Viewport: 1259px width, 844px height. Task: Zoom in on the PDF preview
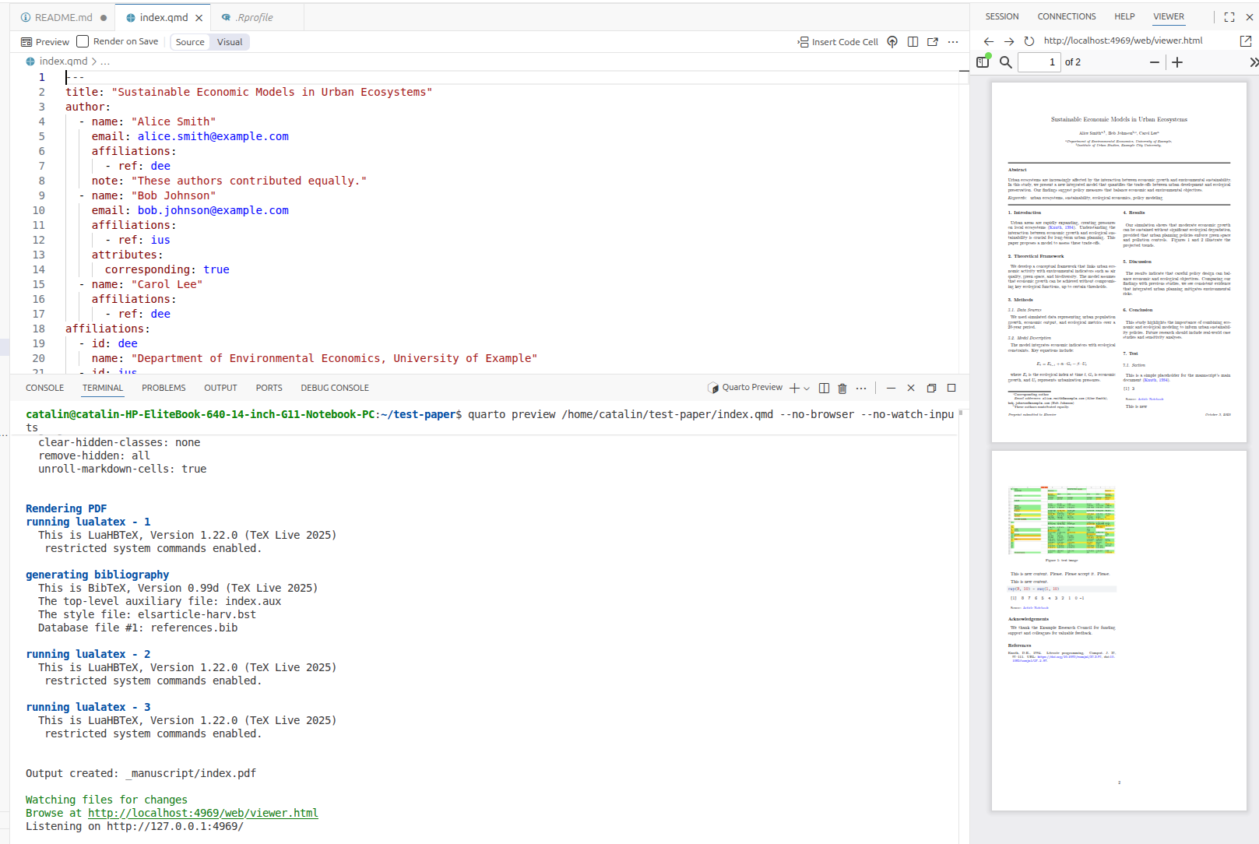1177,62
